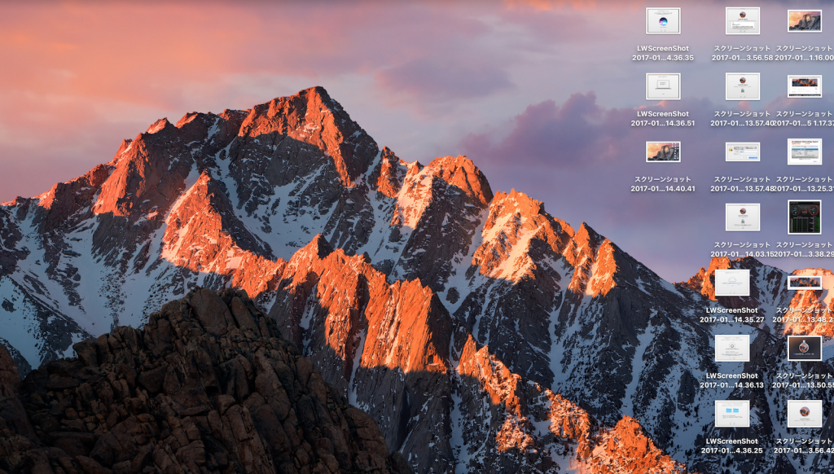Screen dimensions: 834x474
Task: Select スクリーンショット file ending 3.56.58
Action: (x=742, y=21)
